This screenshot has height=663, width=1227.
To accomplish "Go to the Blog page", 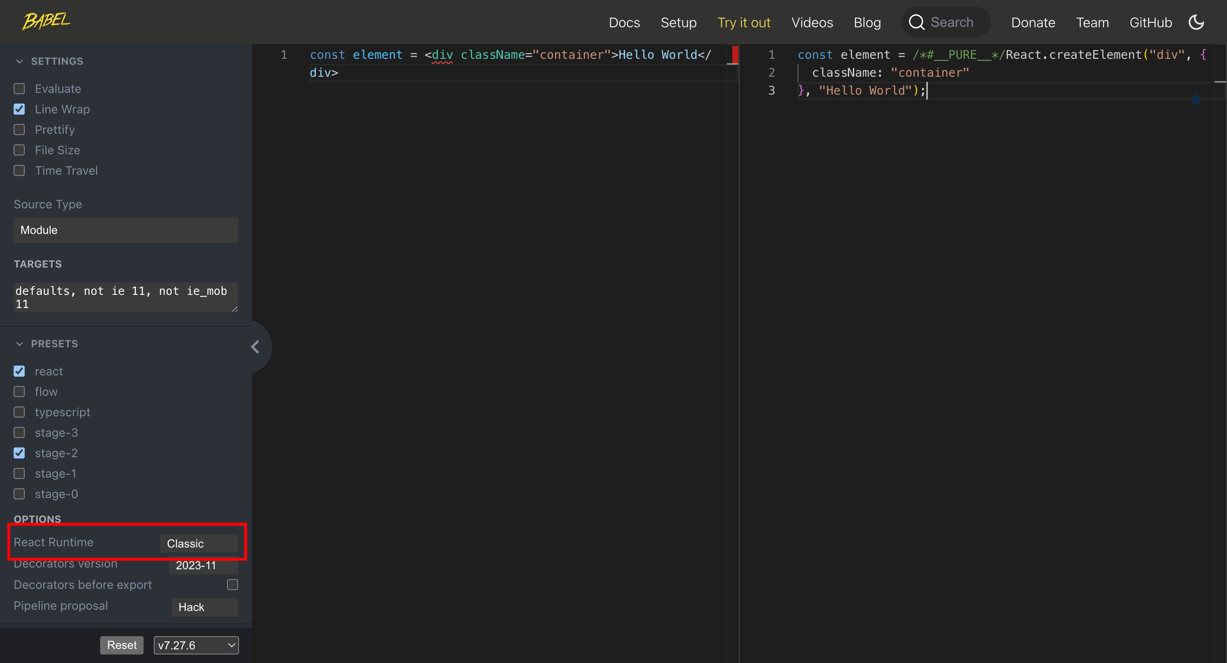I will pos(867,23).
